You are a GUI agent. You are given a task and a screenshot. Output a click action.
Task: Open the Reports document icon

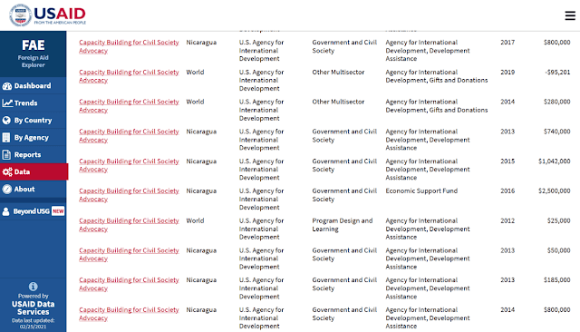[x=6, y=155]
